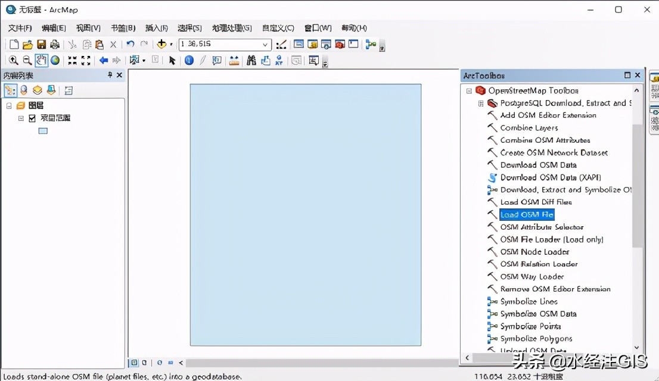The height and width of the screenshot is (381, 659).
Task: Switch to data view at map bottom
Action: (x=135, y=363)
